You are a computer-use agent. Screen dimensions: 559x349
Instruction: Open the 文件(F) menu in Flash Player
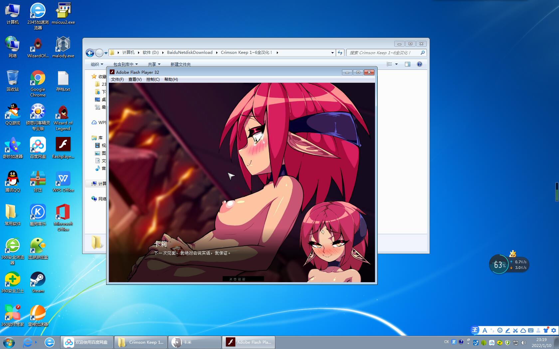[x=117, y=79]
